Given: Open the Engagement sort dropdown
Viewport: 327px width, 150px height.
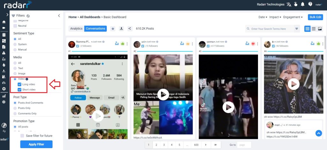Looking at the screenshot, I should [293, 17].
